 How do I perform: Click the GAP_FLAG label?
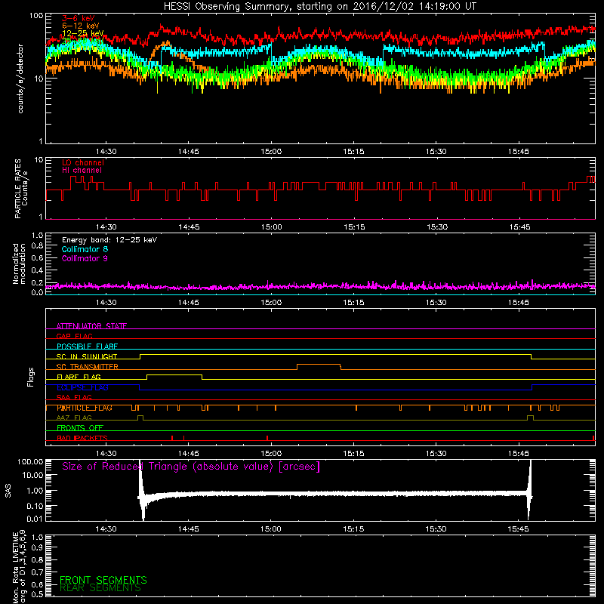pyautogui.click(x=74, y=336)
